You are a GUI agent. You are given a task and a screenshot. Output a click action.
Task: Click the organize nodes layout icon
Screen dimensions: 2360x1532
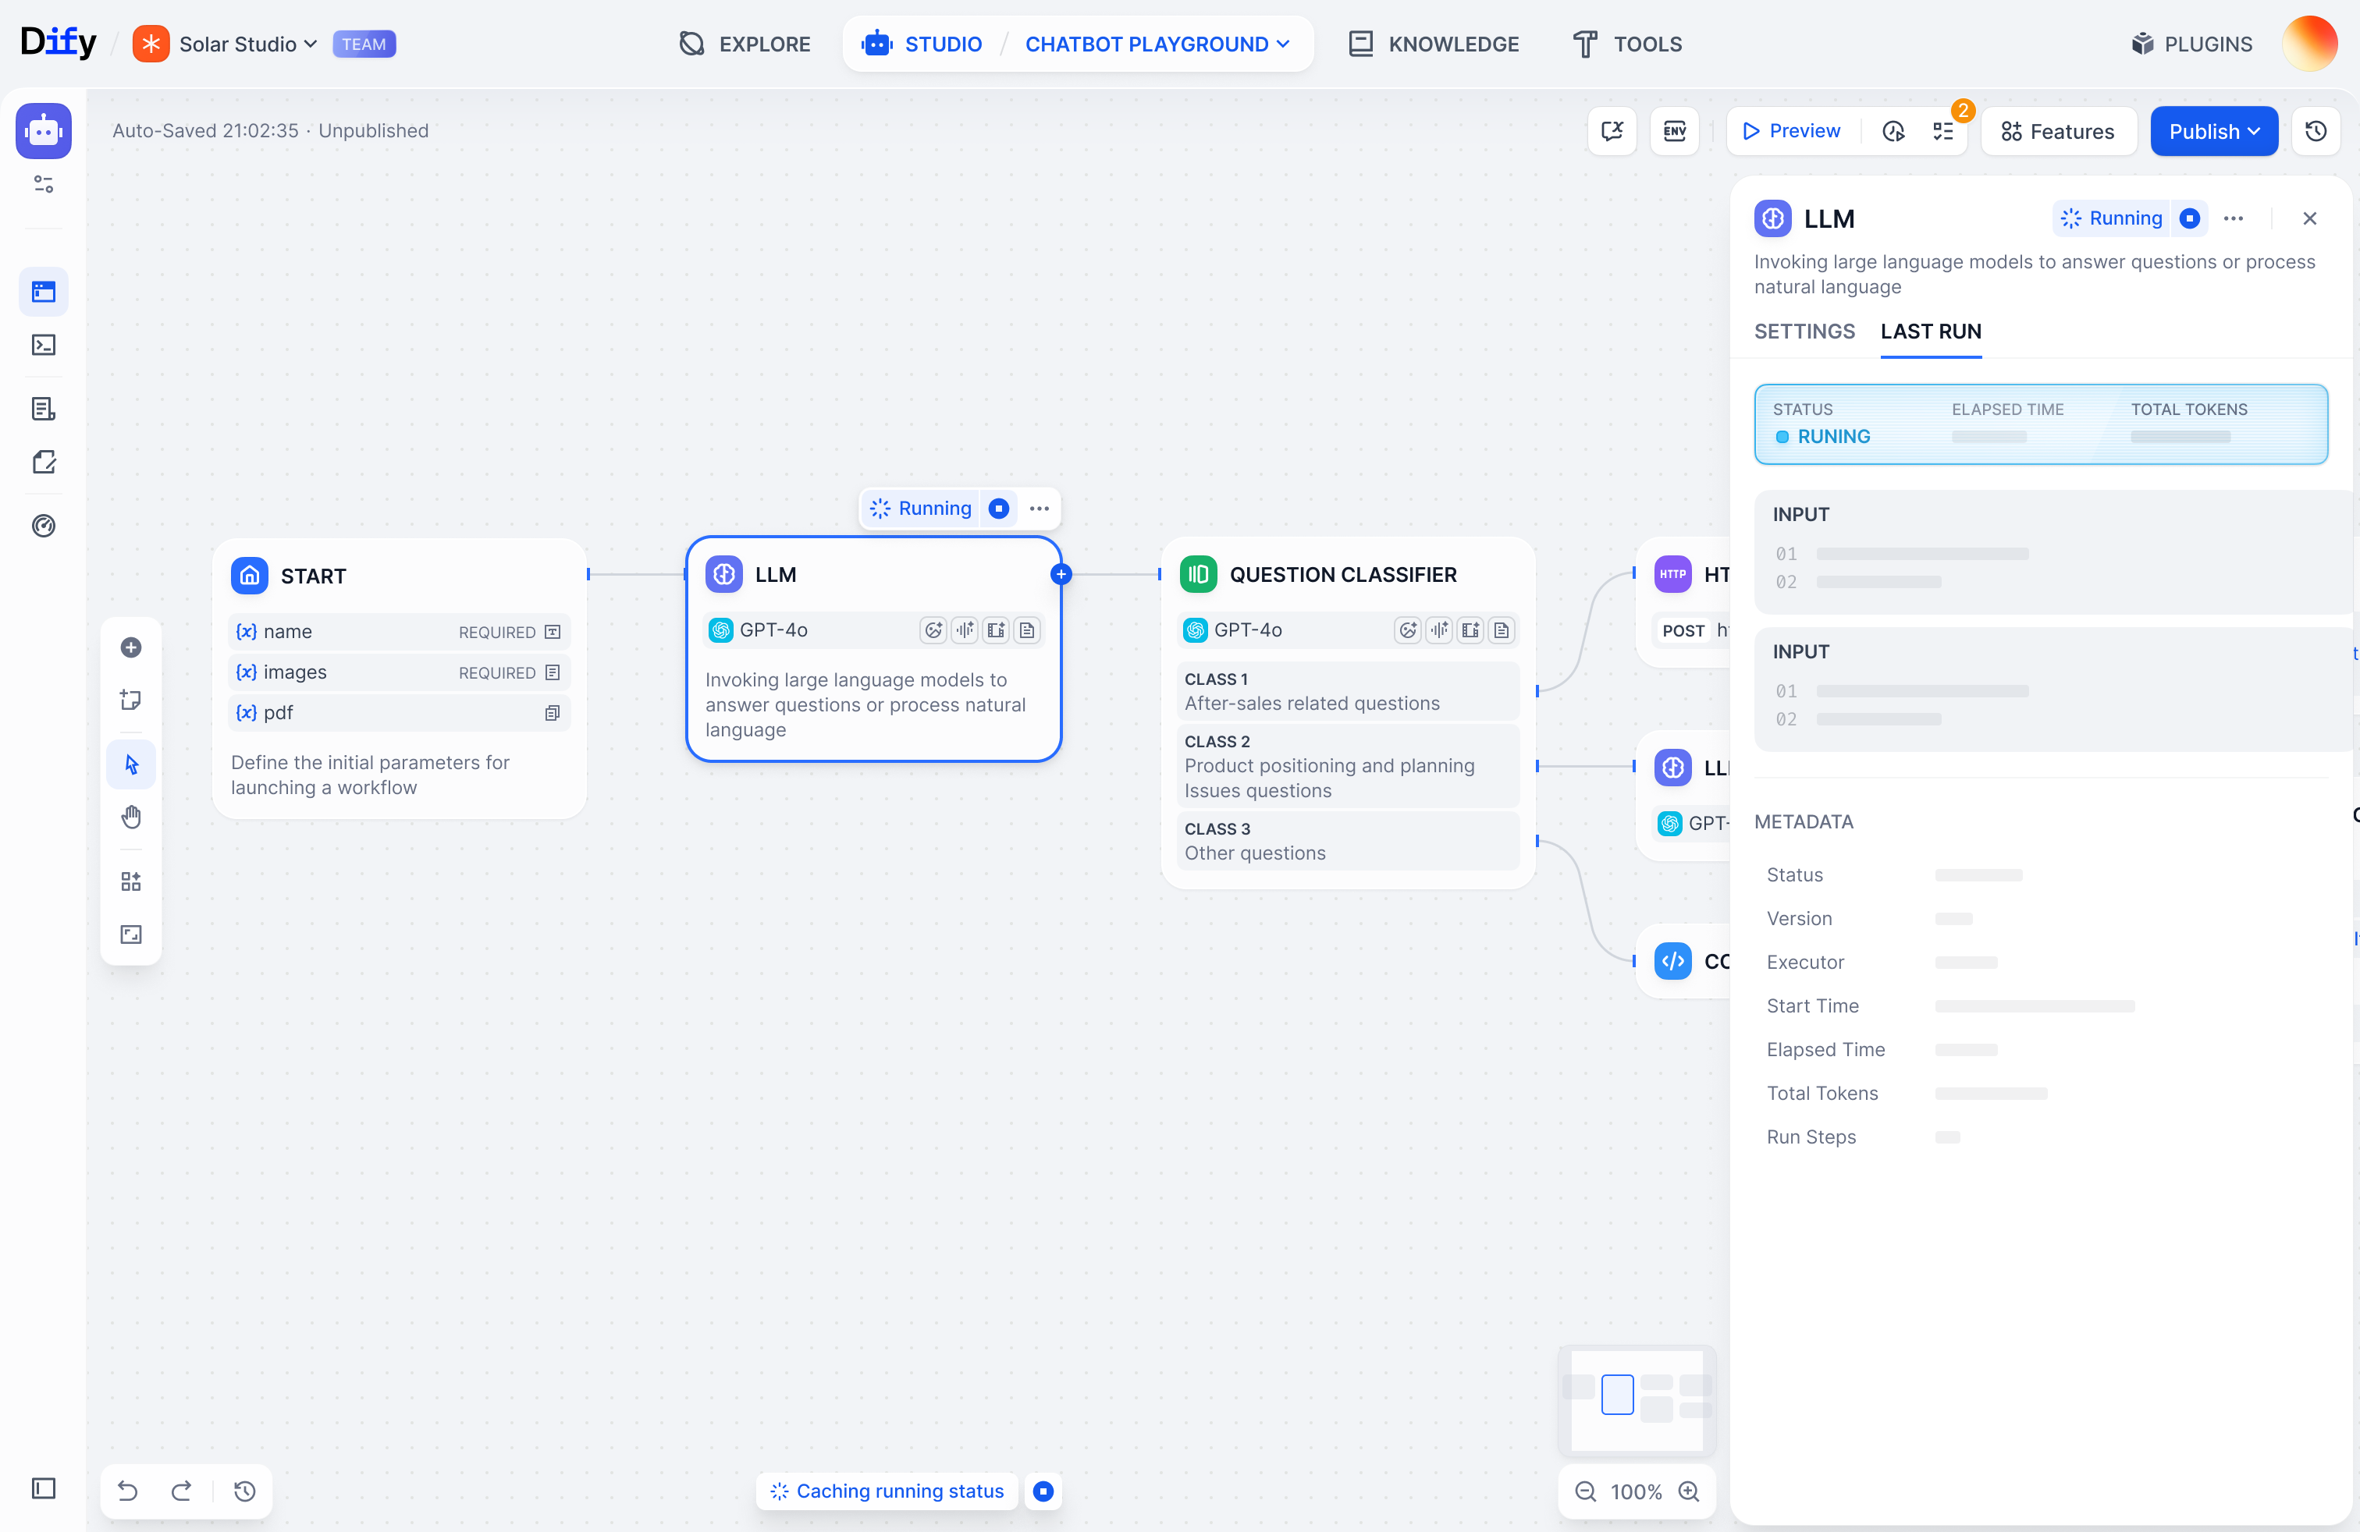click(x=131, y=881)
